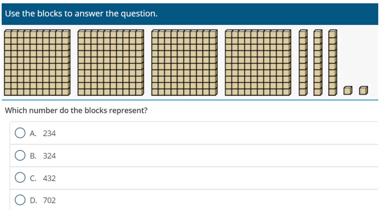Viewport: 383px width, 220px height.
Task: Click the answer text 234
Action: [x=49, y=134]
